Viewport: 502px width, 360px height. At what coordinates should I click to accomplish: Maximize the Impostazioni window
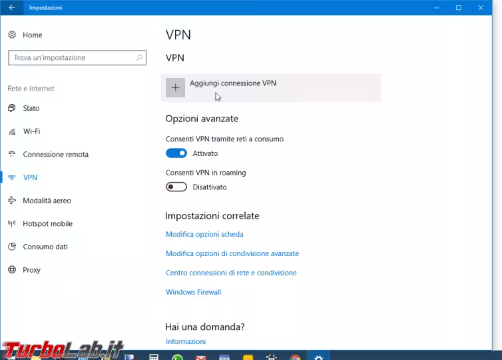tap(459, 7)
